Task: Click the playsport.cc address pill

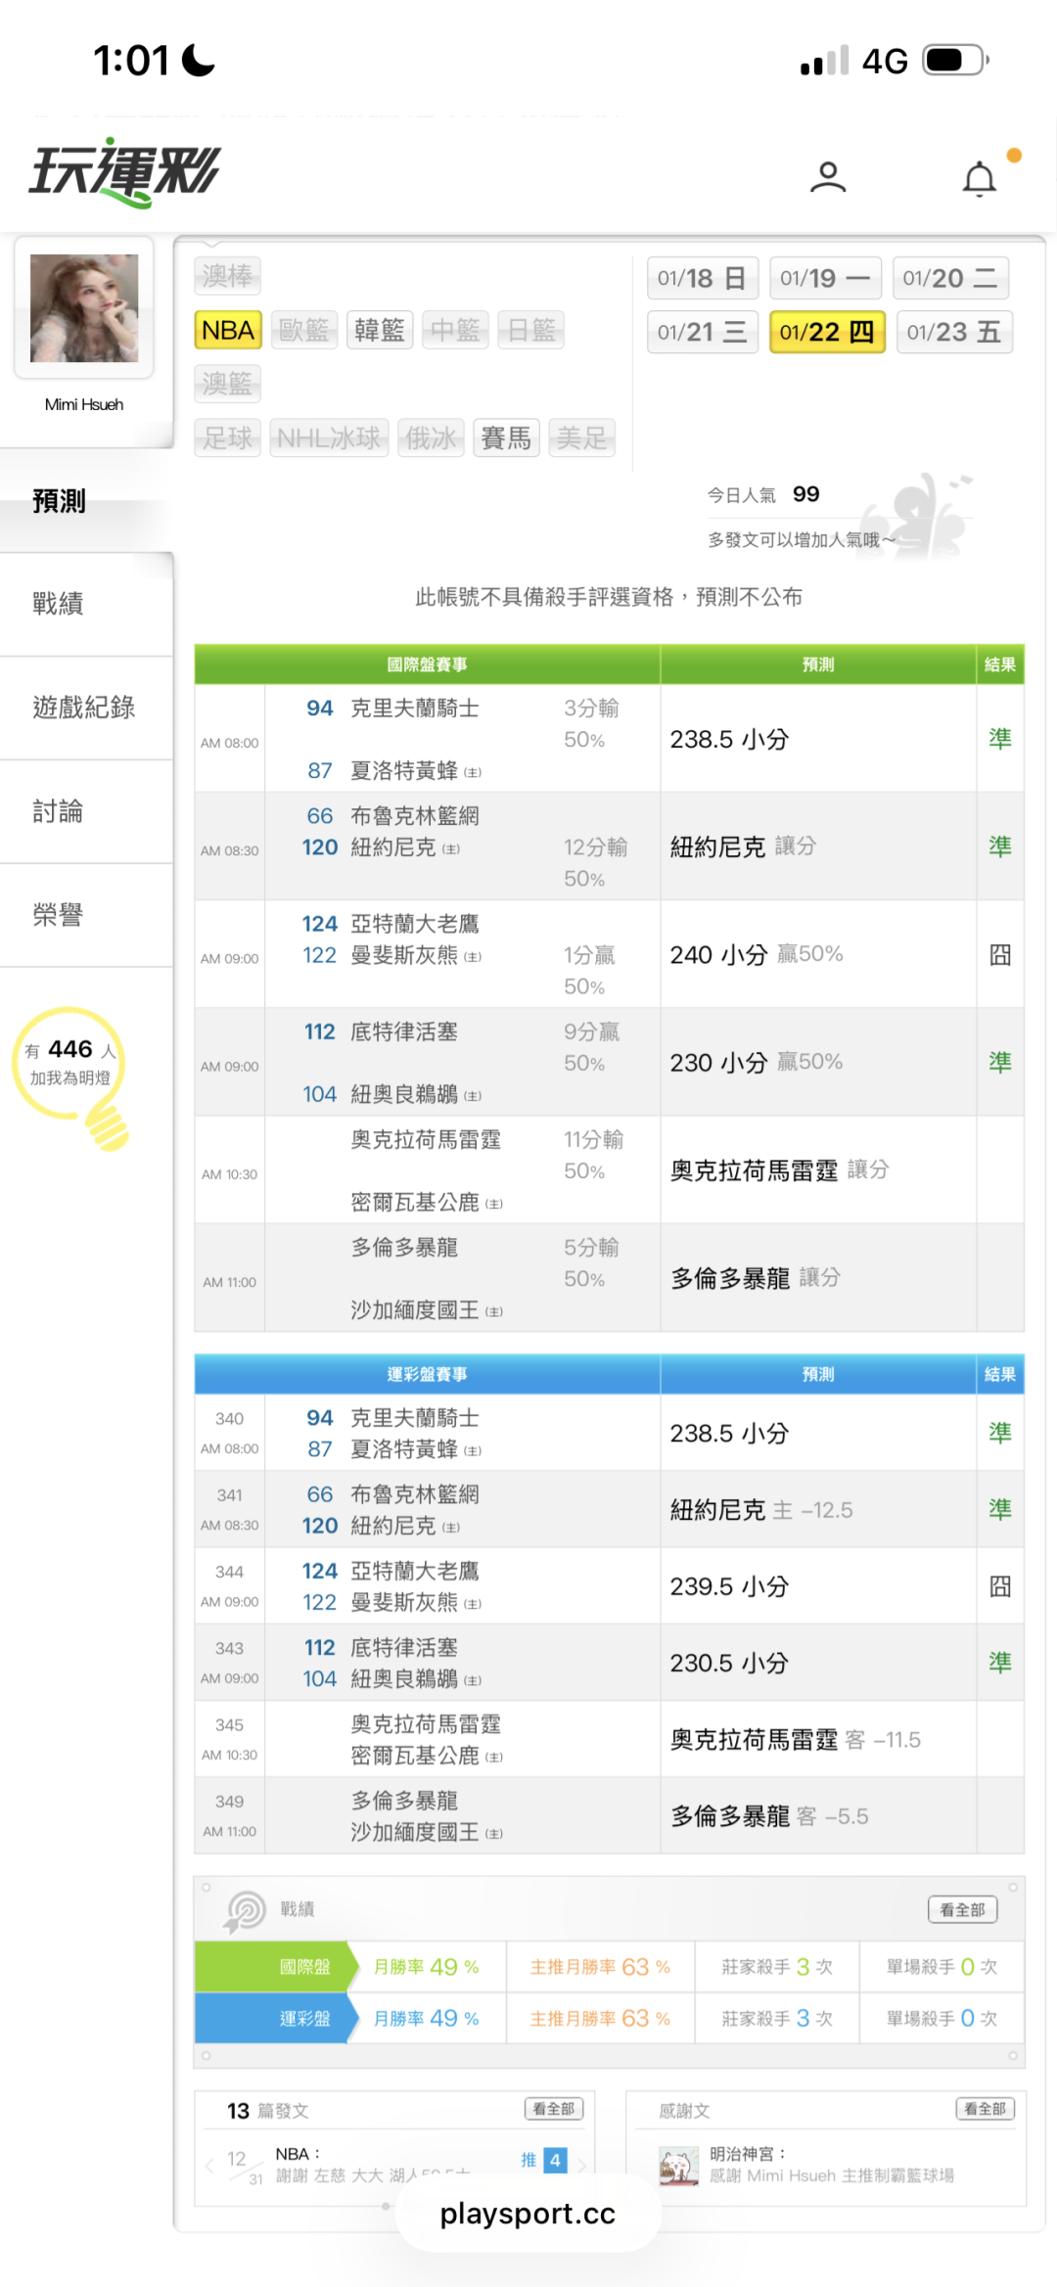Action: [x=528, y=2214]
